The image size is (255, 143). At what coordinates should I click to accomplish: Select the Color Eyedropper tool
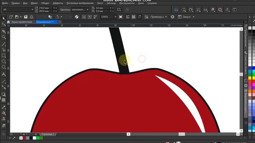click(4, 107)
